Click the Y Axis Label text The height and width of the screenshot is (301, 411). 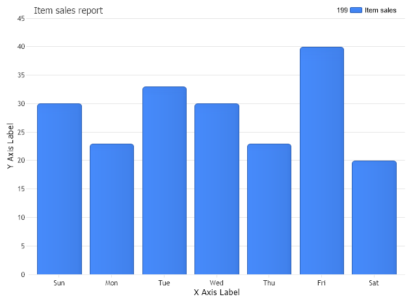point(10,146)
